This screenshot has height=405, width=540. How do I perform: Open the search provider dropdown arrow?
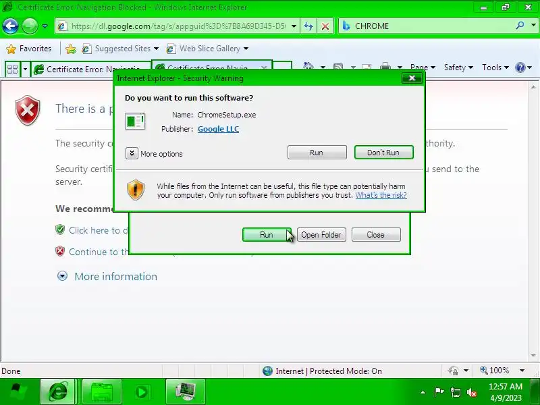pyautogui.click(x=533, y=25)
